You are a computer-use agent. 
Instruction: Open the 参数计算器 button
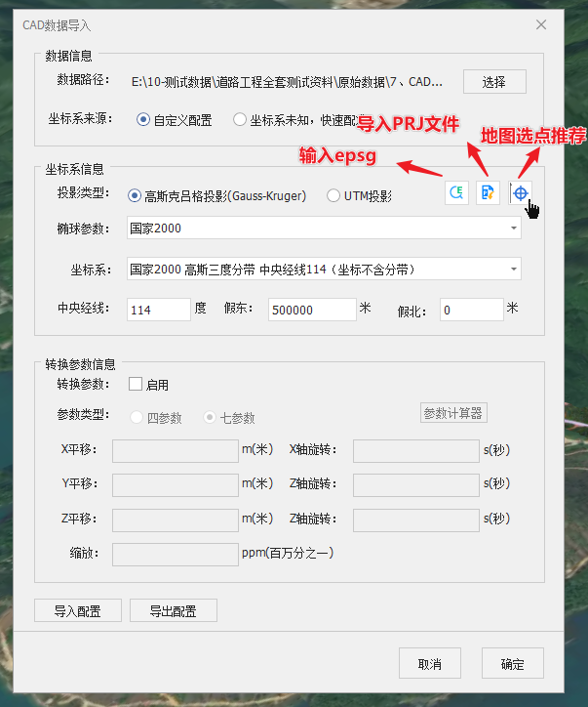click(452, 413)
